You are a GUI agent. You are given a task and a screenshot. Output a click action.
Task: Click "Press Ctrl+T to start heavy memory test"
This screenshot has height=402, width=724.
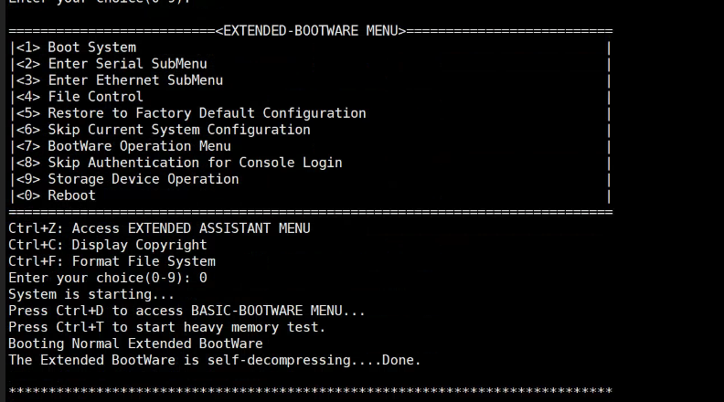(166, 327)
